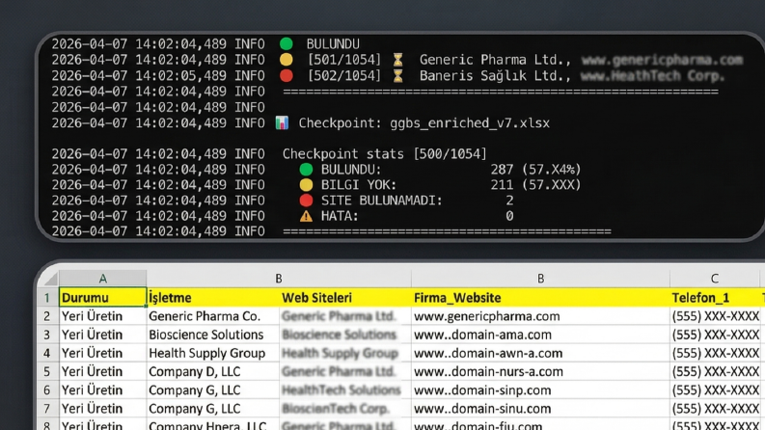Image resolution: width=765 pixels, height=430 pixels.
Task: Select the Yeri Üretin cell in row 2
Action: (x=102, y=316)
